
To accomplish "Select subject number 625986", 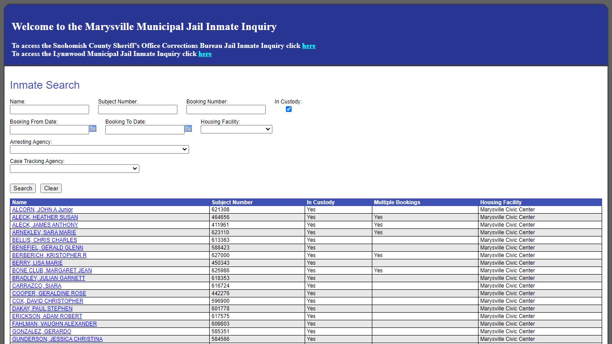I will 220,271.
